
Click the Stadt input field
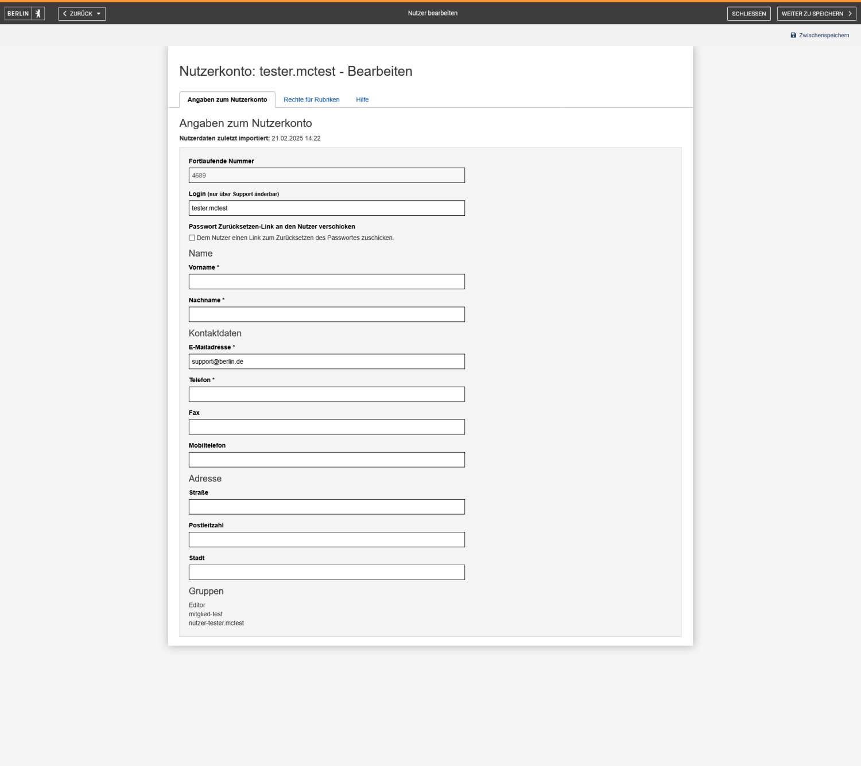327,572
